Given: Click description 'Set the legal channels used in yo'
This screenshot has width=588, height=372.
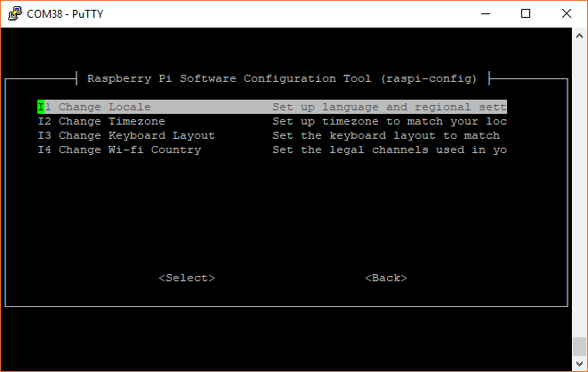Looking at the screenshot, I should pyautogui.click(x=390, y=150).
